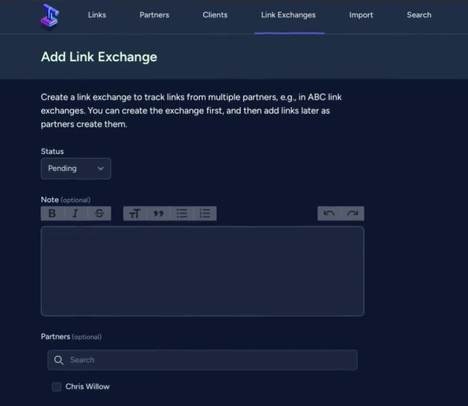This screenshot has width=468, height=406.
Task: Insert a blockquote in the note
Action: pyautogui.click(x=159, y=214)
